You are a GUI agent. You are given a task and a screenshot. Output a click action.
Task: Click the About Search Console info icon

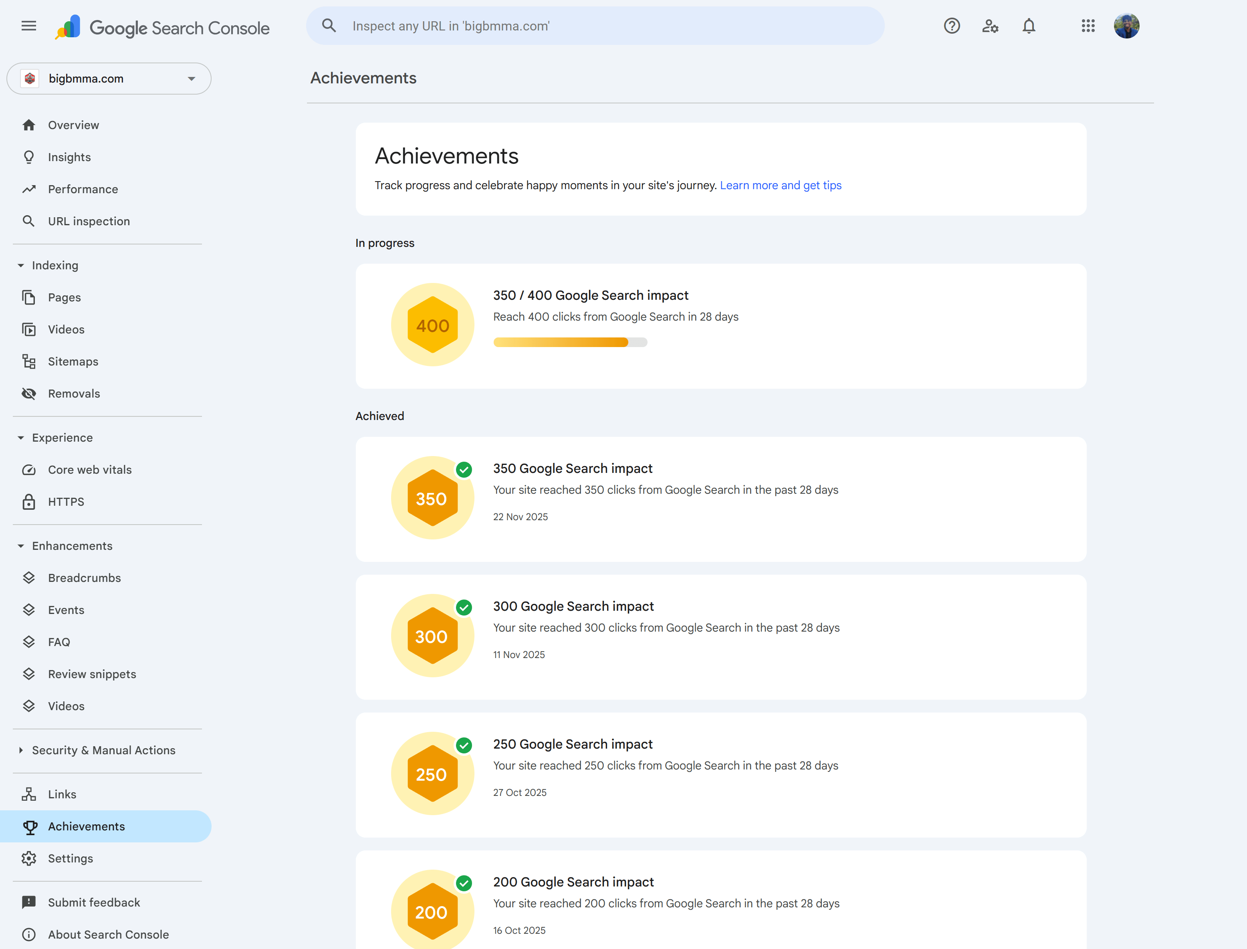point(29,935)
